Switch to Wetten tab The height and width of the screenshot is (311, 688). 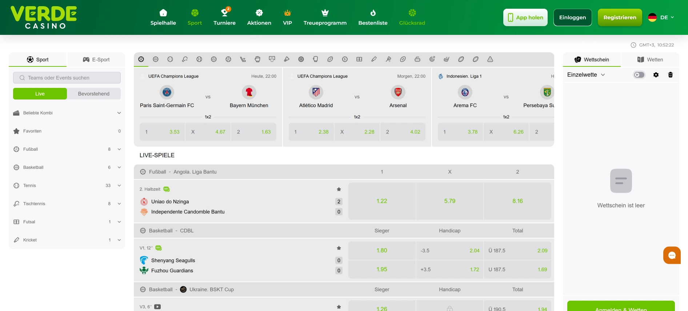tap(650, 60)
